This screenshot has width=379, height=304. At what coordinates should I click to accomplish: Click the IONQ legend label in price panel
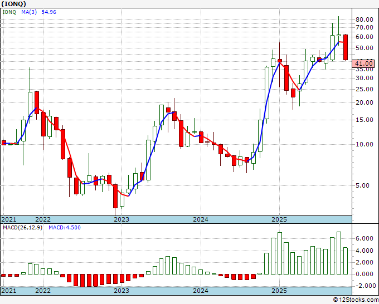point(9,12)
